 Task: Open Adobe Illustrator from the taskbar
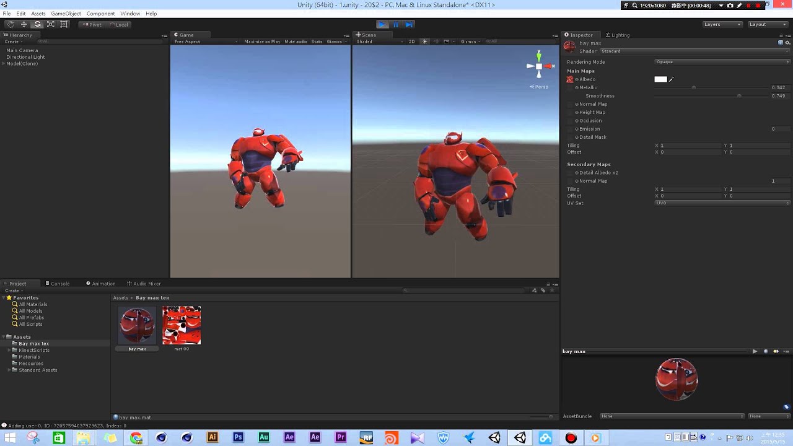pyautogui.click(x=212, y=437)
